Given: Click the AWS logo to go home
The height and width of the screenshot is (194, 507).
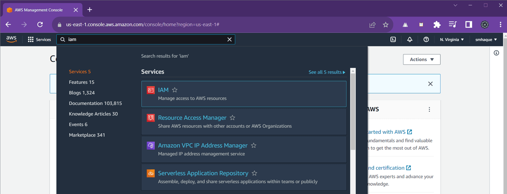Looking at the screenshot, I should (x=11, y=39).
